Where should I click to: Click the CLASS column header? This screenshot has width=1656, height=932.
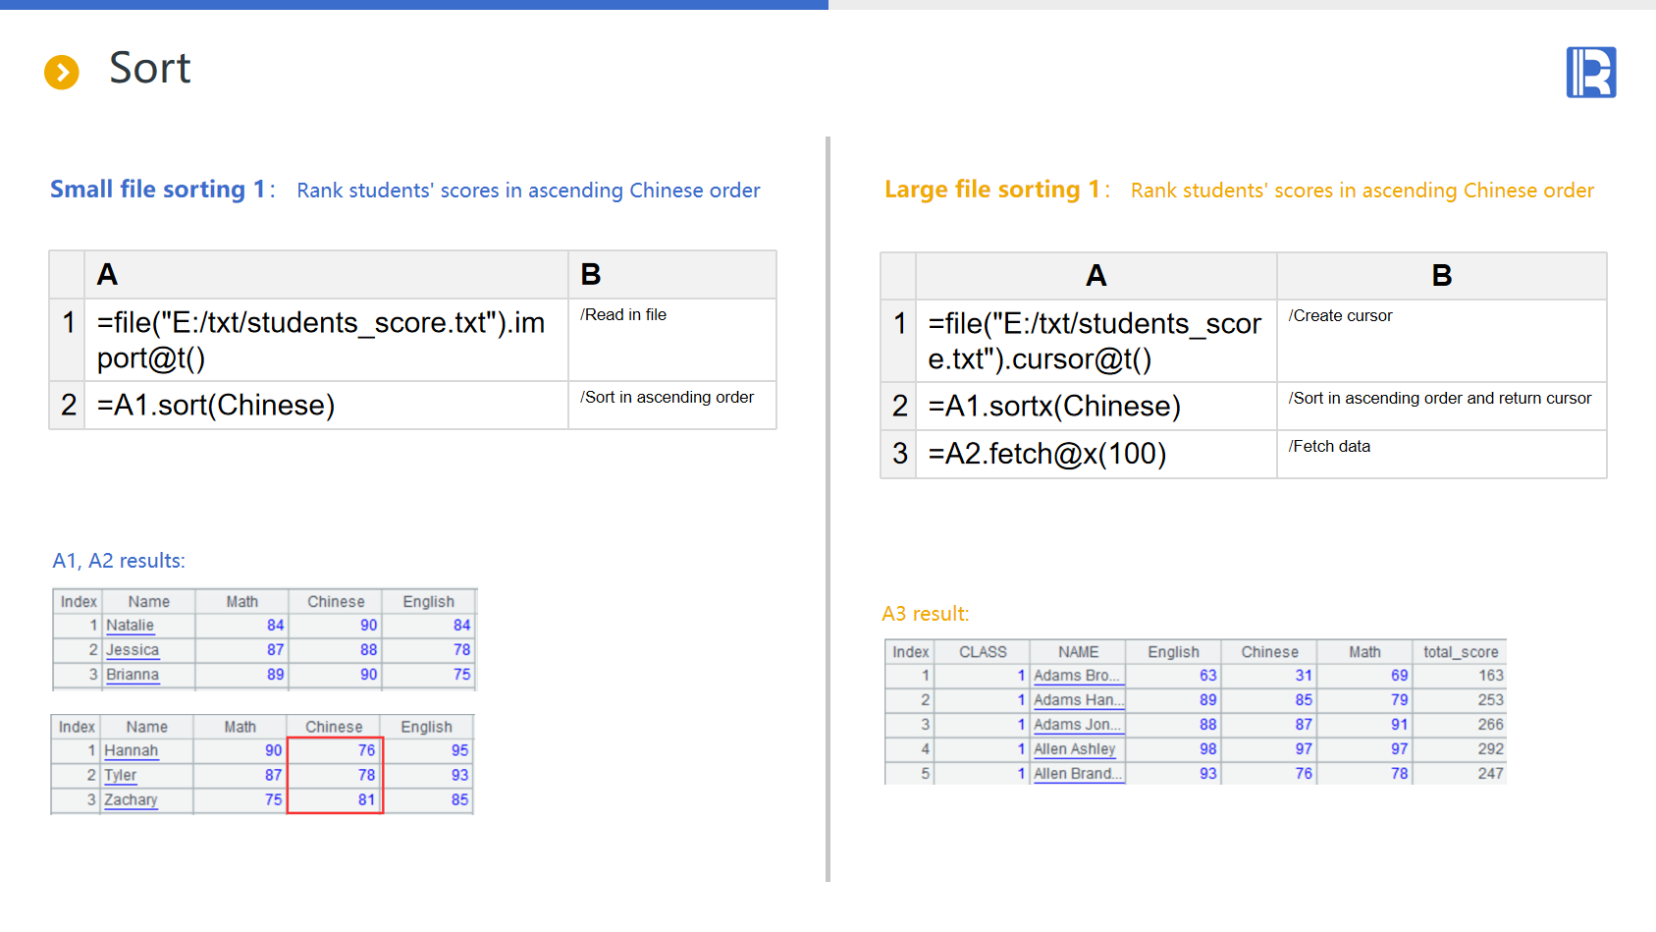(x=983, y=652)
